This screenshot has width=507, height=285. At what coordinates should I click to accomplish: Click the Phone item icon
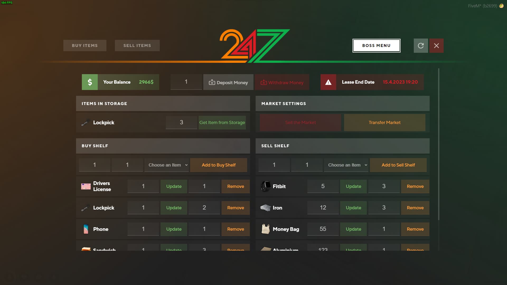[86, 229]
